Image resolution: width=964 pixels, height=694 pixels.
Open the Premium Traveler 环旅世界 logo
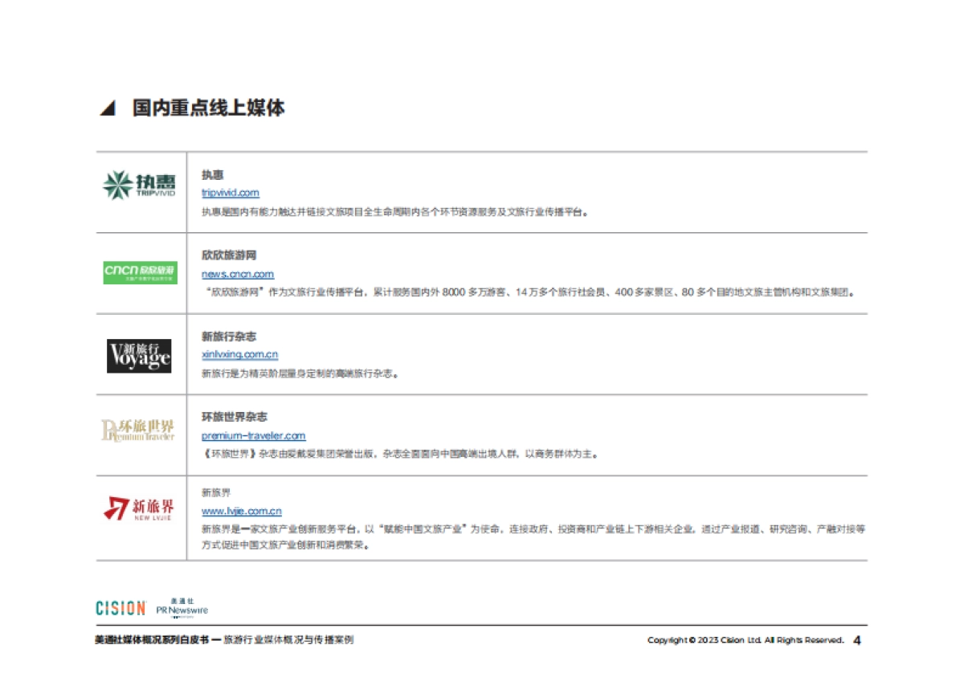tap(138, 432)
